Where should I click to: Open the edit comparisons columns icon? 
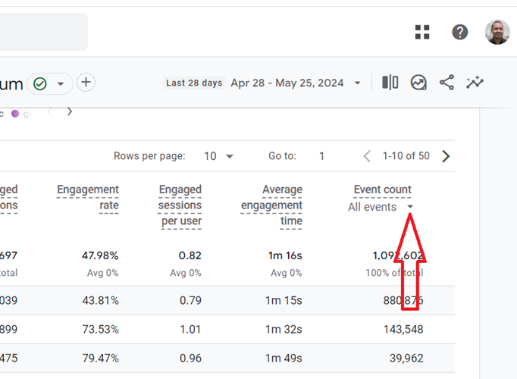pos(390,83)
